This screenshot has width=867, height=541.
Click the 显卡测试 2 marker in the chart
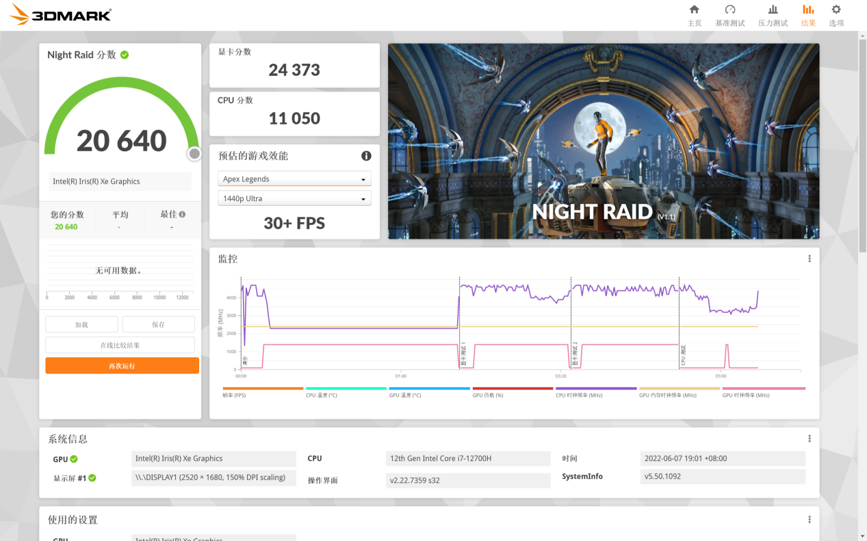(x=575, y=354)
